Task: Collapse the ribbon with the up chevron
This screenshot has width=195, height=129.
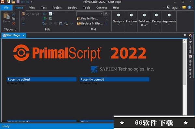Action: [164, 7]
